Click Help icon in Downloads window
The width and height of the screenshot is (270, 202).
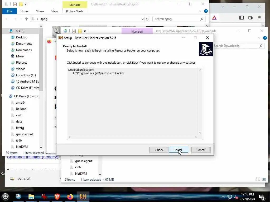(265, 38)
